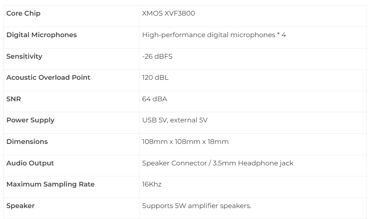Click the Maximum Sampling Rate label

coord(50,184)
